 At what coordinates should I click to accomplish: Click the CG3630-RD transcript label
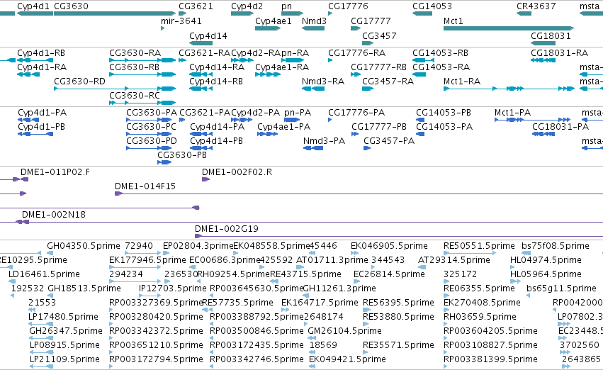[x=79, y=81]
